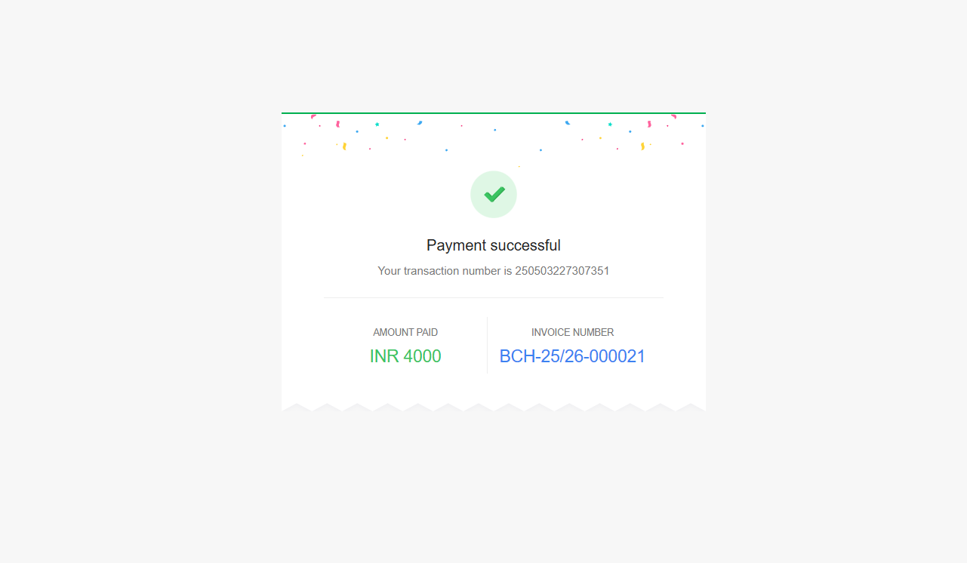
Task: Click the pale green circle behind the checkmark
Action: [494, 194]
